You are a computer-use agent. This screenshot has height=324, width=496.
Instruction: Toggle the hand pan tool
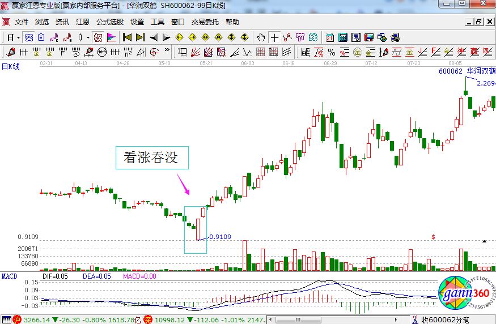[261, 37]
